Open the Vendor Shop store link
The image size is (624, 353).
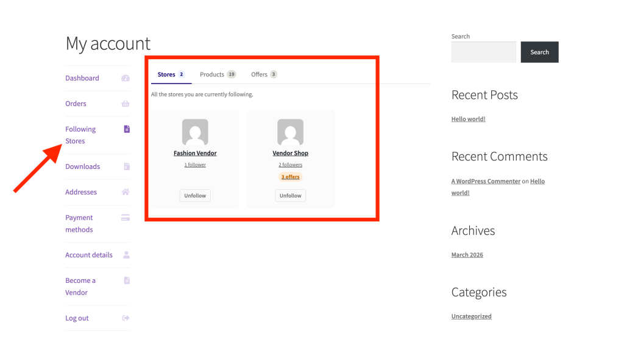291,153
